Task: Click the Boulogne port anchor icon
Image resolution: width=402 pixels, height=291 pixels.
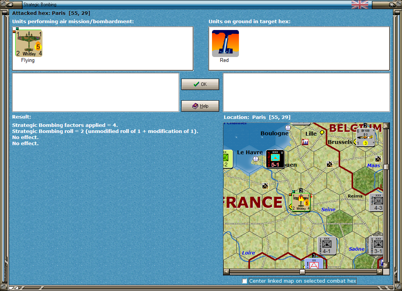Action: coord(288,127)
